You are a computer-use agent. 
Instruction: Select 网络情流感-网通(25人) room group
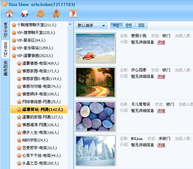tap(41, 102)
